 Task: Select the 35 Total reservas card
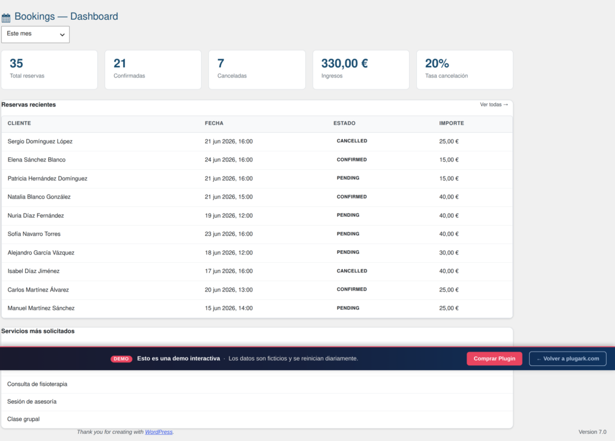pyautogui.click(x=49, y=70)
